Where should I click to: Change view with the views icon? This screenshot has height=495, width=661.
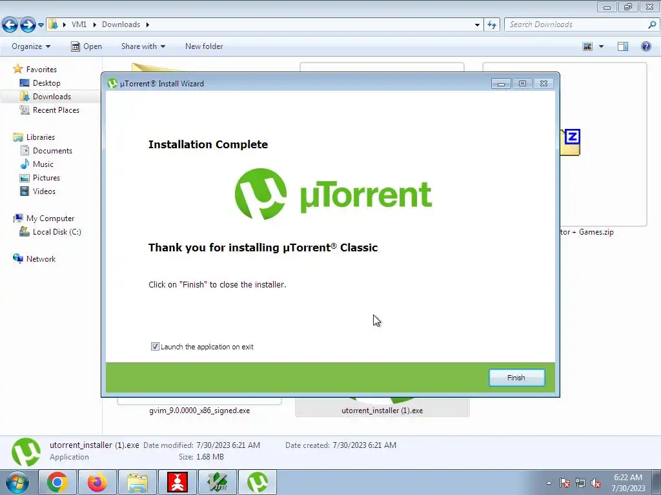587,46
